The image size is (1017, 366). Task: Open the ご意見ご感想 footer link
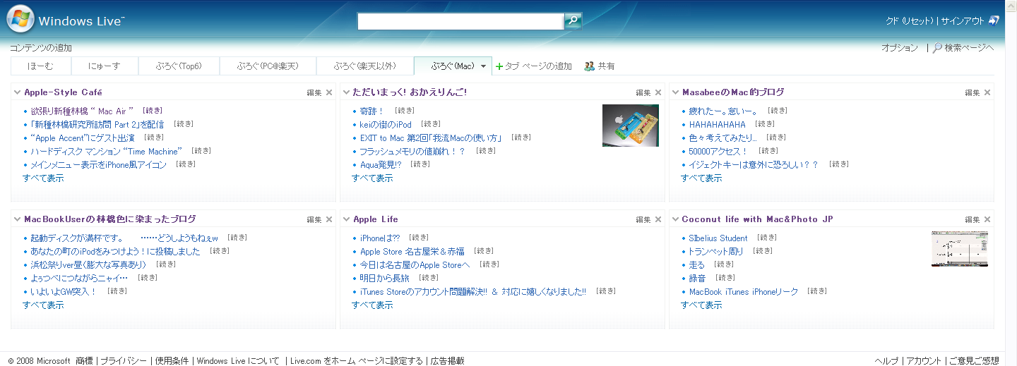pos(974,361)
